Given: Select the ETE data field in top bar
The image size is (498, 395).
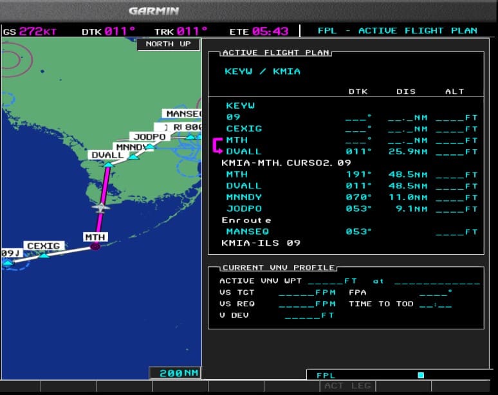Looking at the screenshot, I should (259, 31).
